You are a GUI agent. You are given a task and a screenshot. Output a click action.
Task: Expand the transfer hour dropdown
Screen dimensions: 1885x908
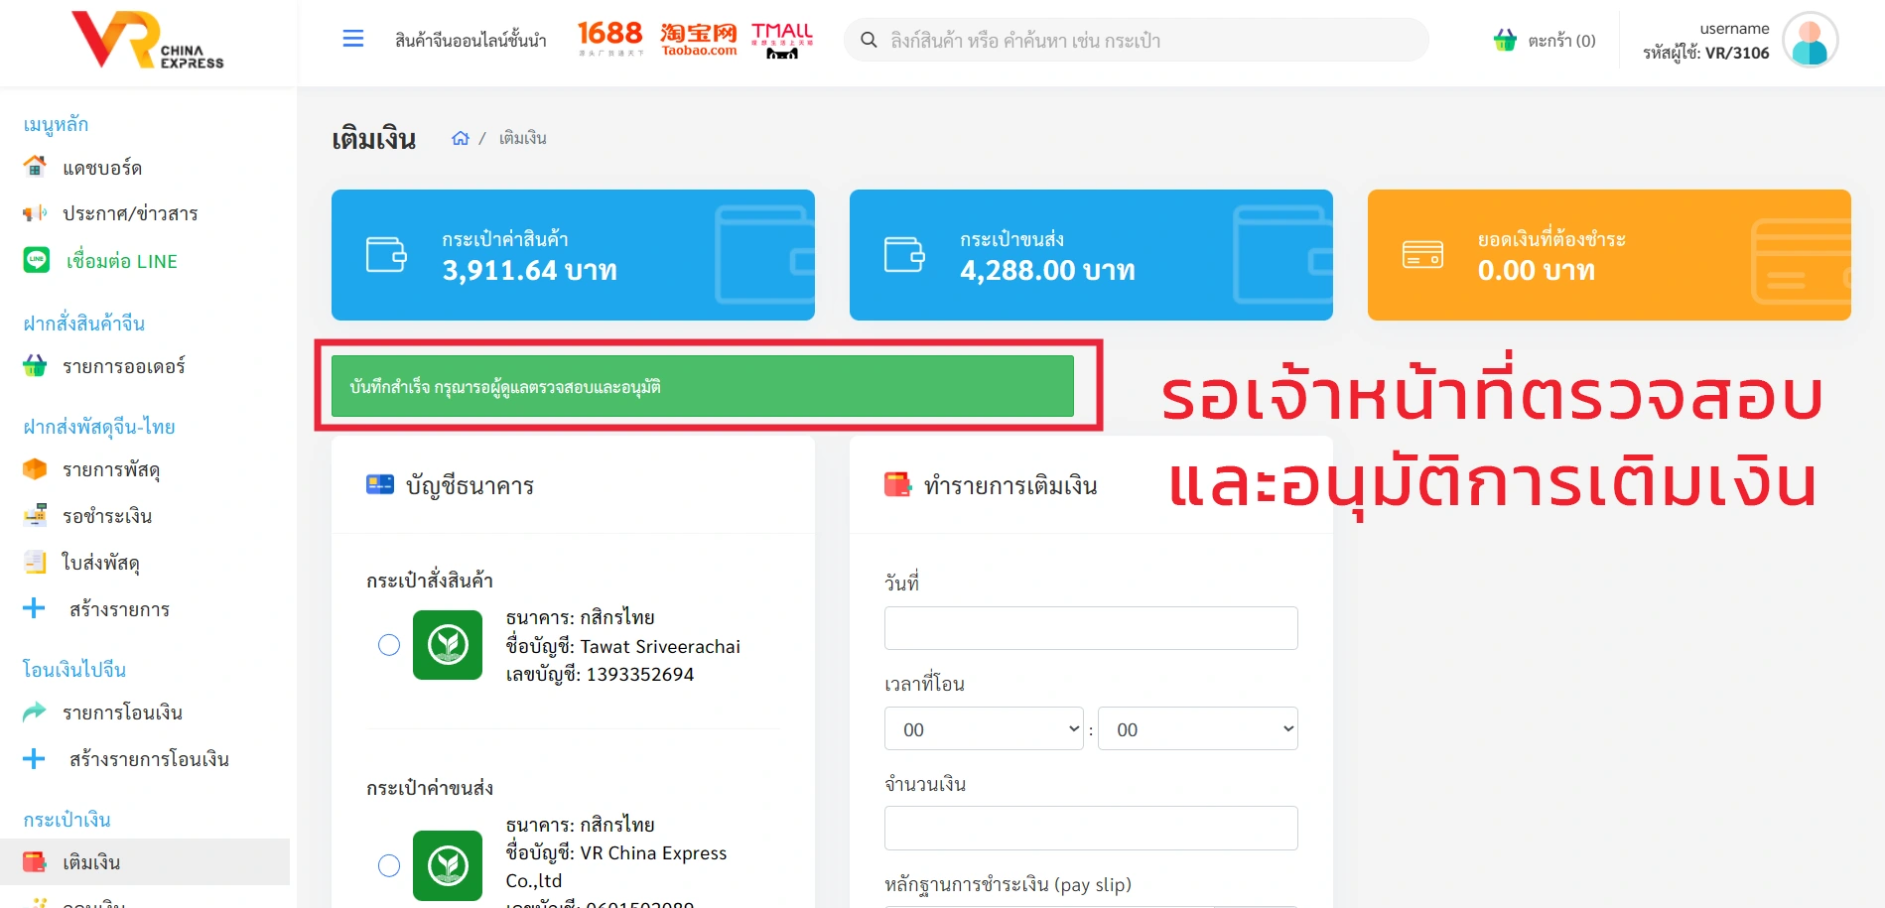click(983, 729)
